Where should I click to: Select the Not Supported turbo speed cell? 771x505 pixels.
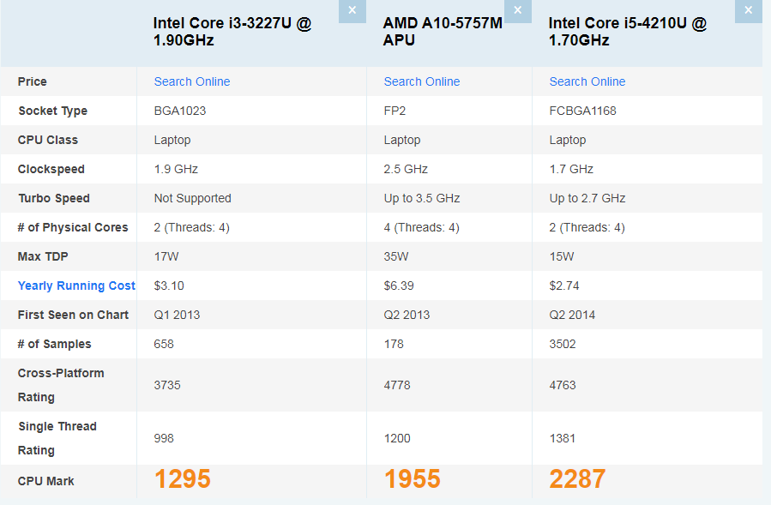[x=193, y=198]
